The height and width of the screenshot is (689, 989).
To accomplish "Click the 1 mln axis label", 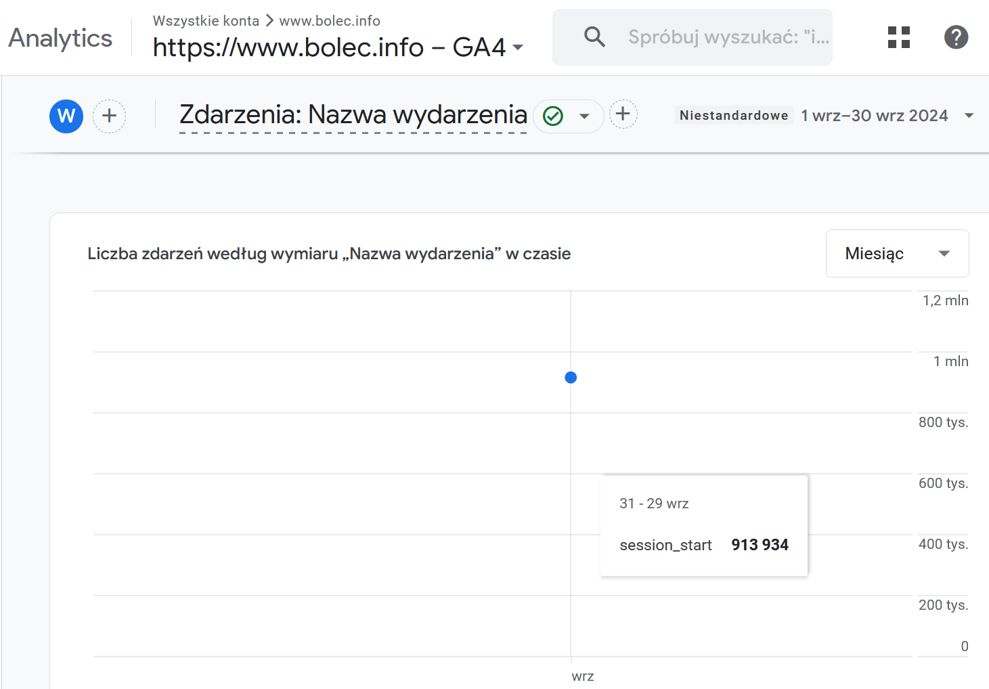I will click(x=950, y=361).
